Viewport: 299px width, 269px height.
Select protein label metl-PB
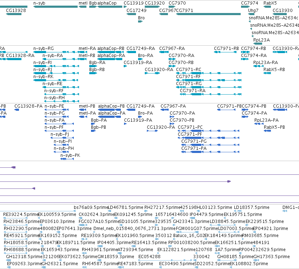[87, 106]
